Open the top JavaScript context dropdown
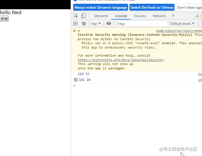Image resolution: width=202 pixels, height=156 pixels. 96,24
